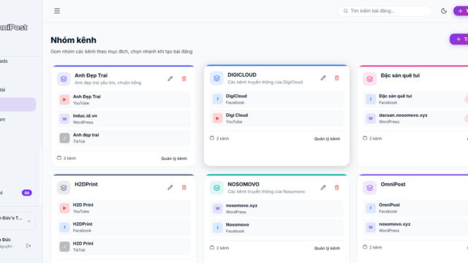Delete the Anh Đẹp Trai group
This screenshot has width=468, height=263.
click(x=184, y=79)
